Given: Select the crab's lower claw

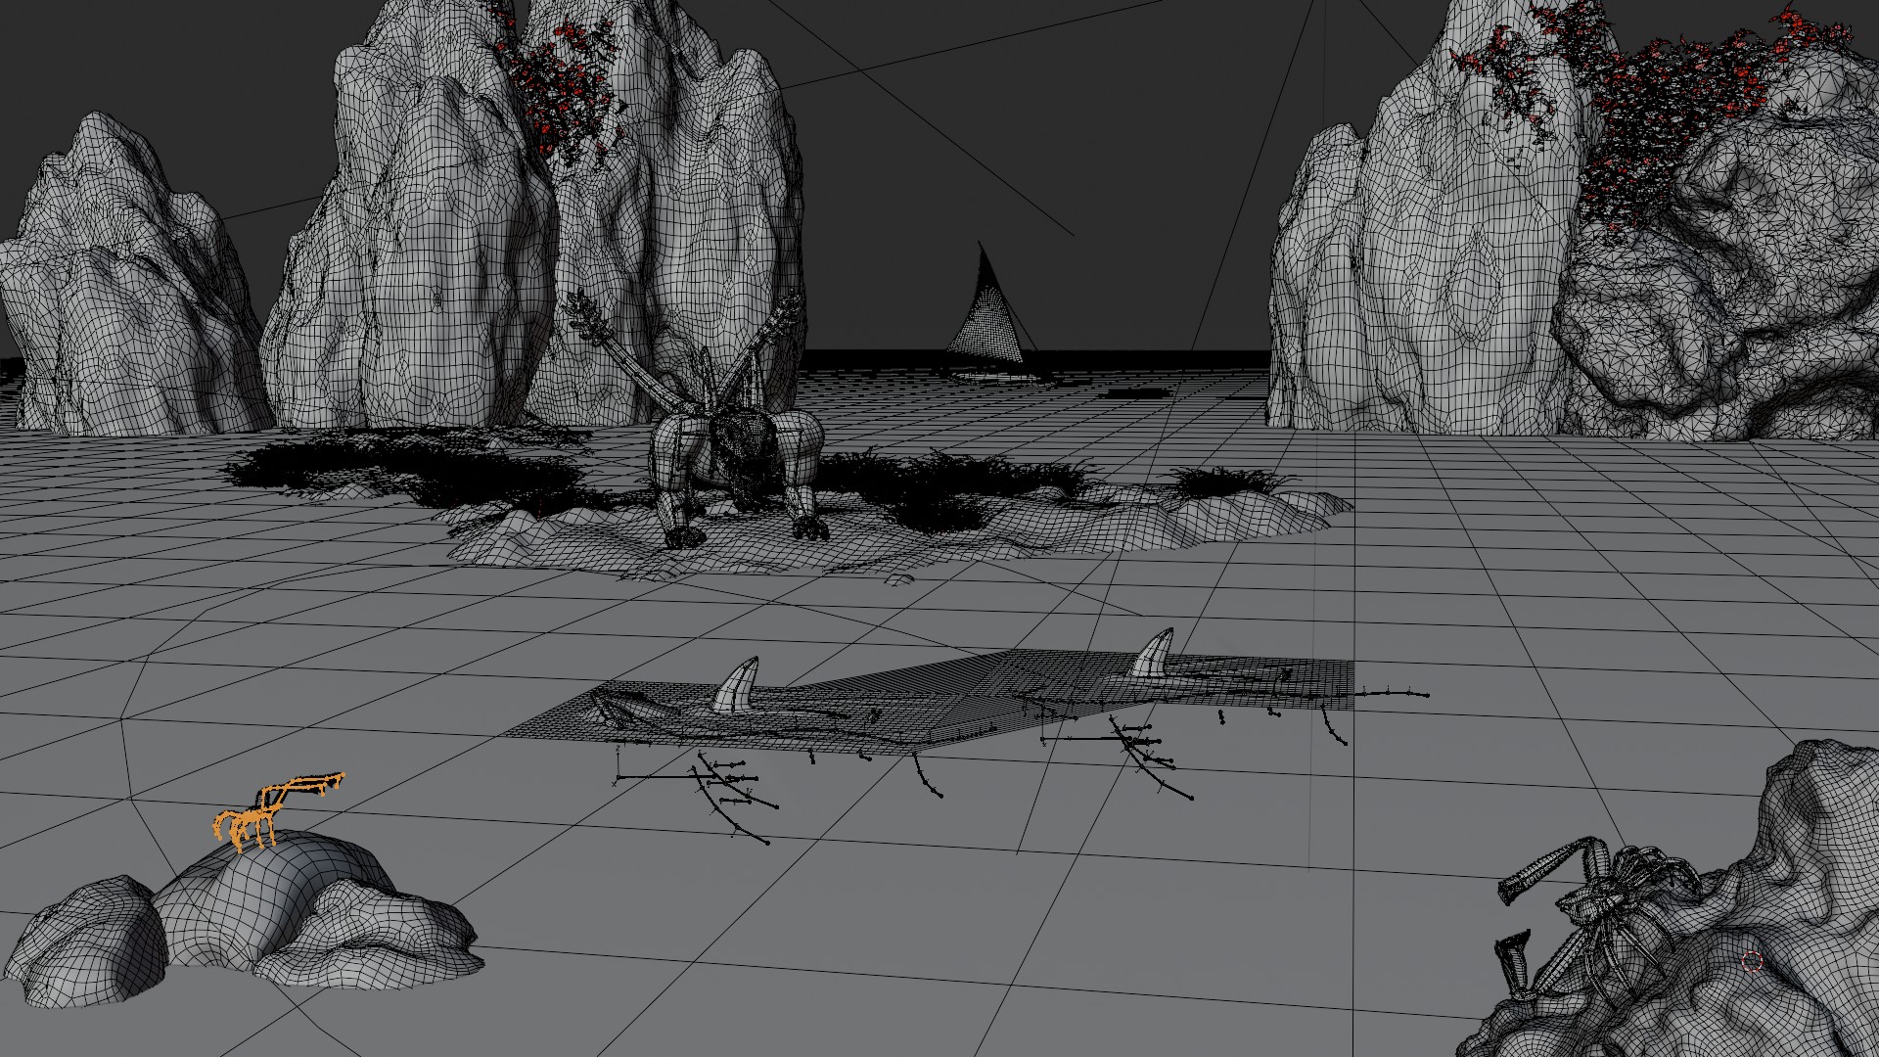Looking at the screenshot, I should click(1515, 963).
